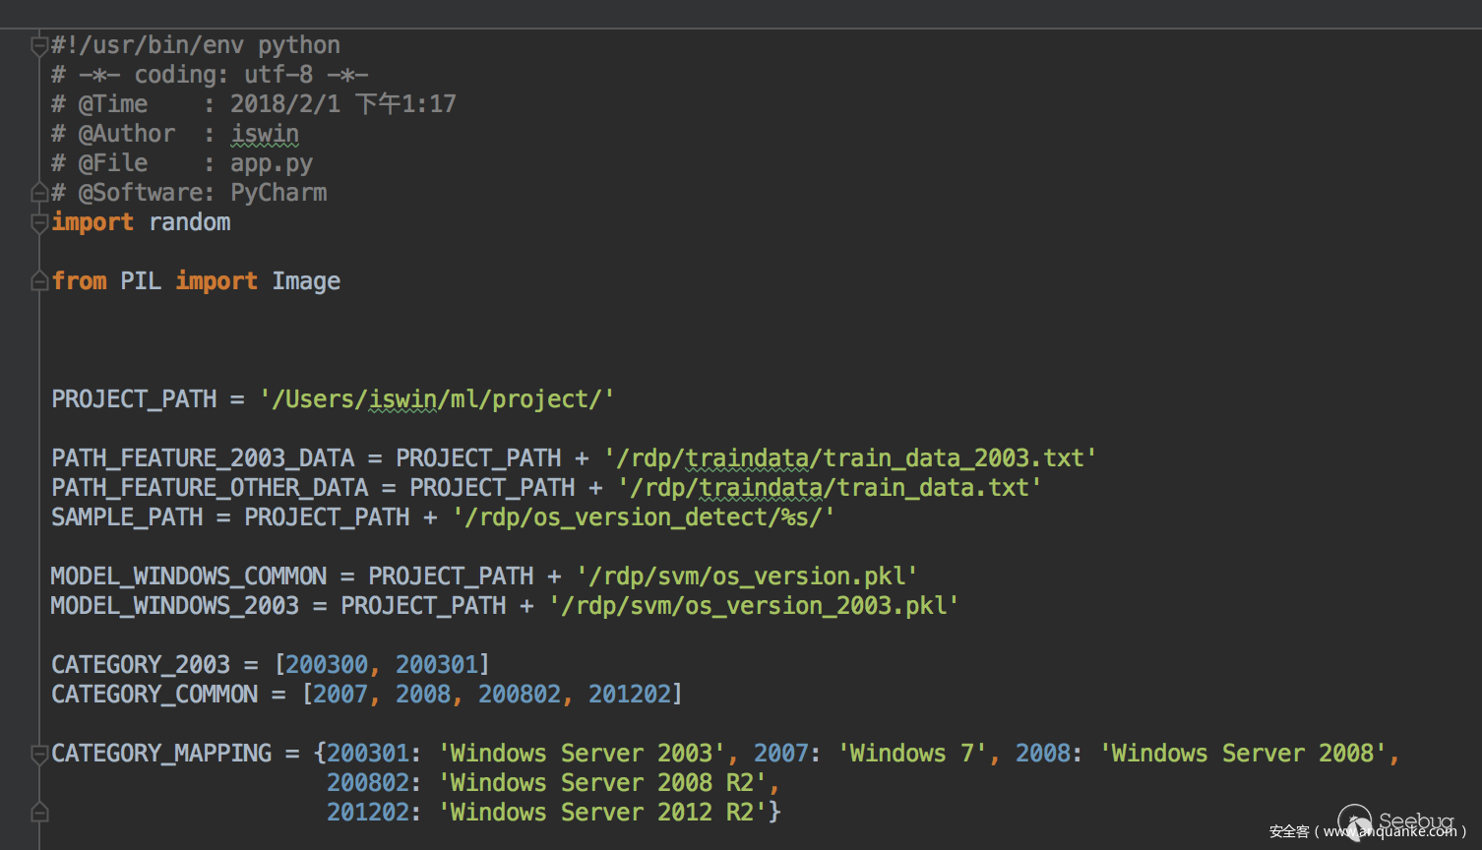The width and height of the screenshot is (1482, 850).
Task: Click the 'app.py' filename in the @File comment
Action: point(271,163)
